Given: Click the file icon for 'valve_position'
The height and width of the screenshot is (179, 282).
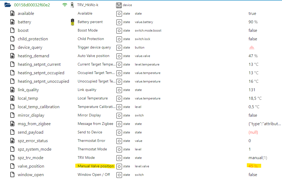Looking at the screenshot, I should 12,166.
